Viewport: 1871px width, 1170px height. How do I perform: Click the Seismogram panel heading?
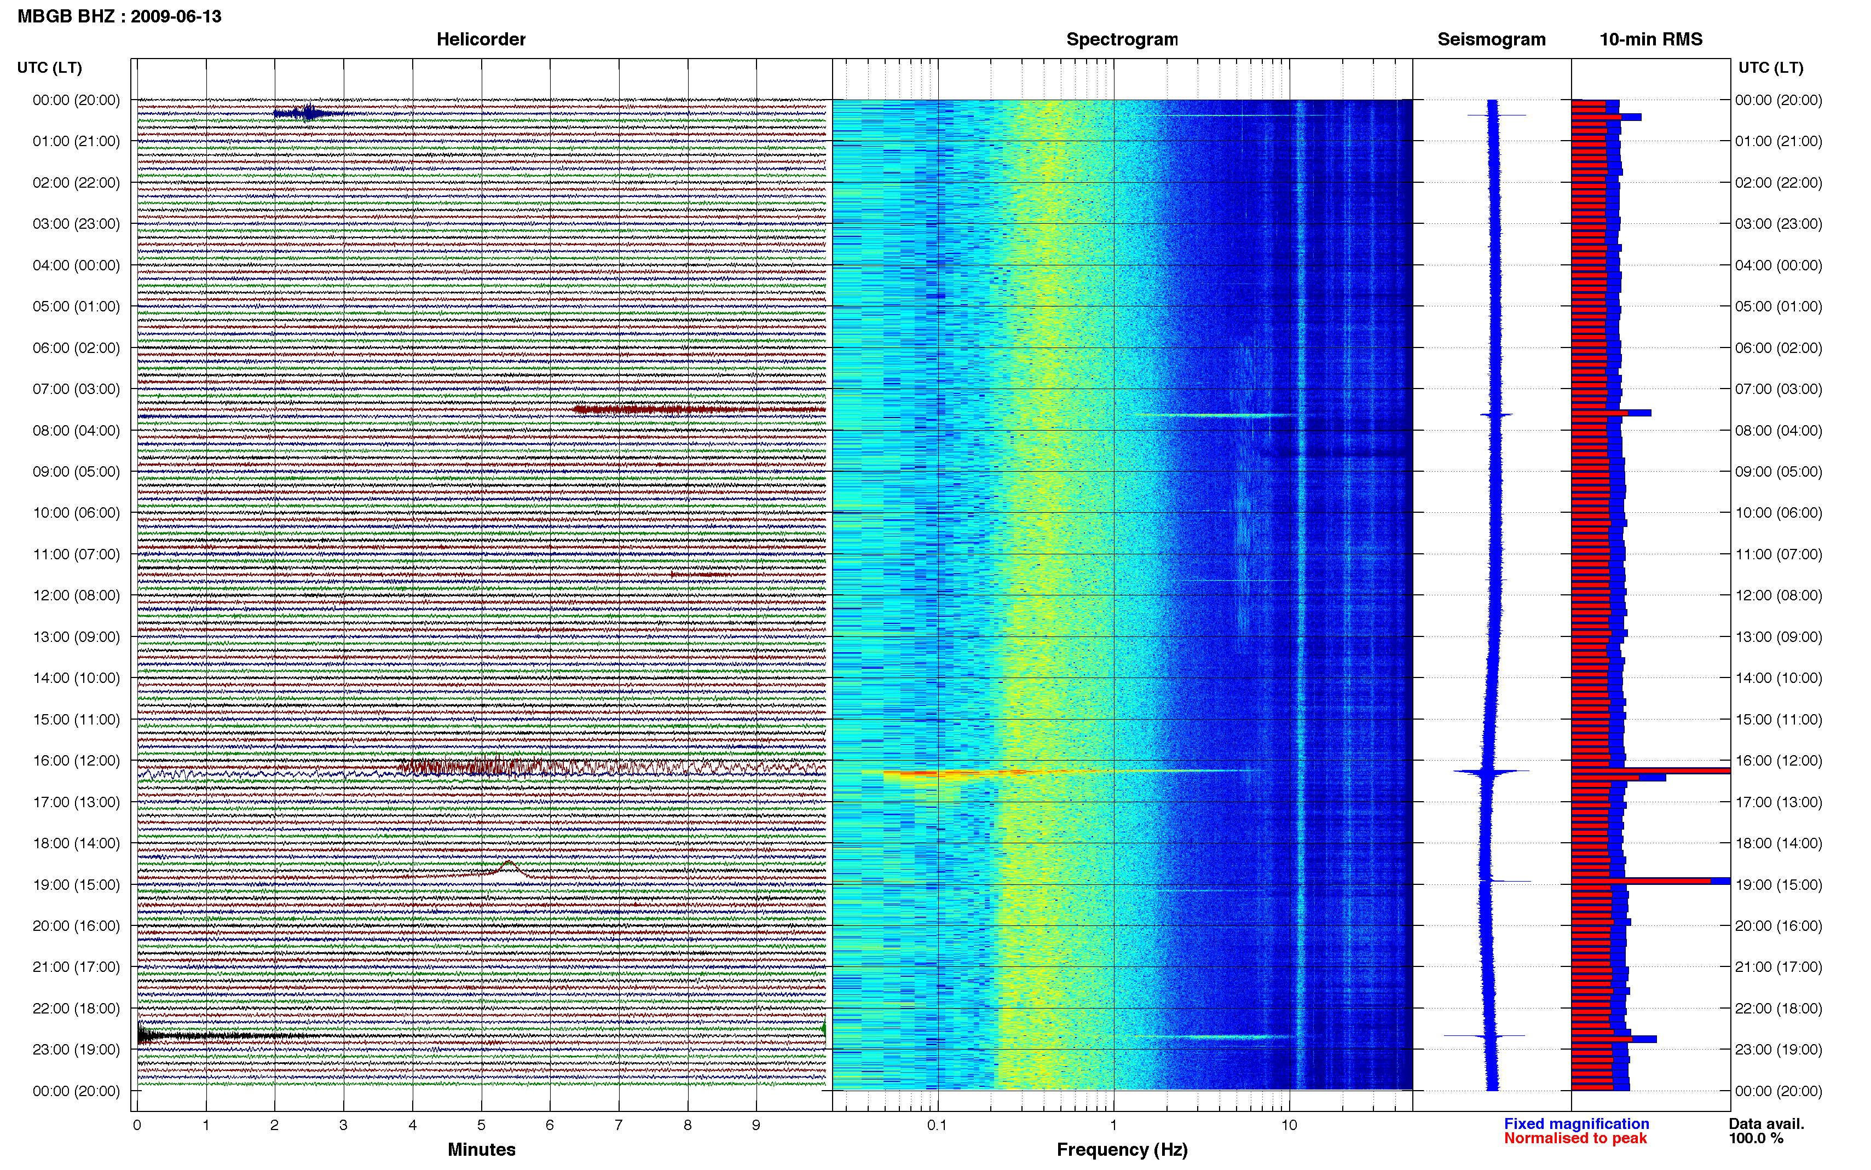point(1491,39)
